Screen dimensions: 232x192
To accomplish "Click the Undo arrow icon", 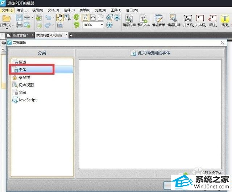I will (48, 17).
